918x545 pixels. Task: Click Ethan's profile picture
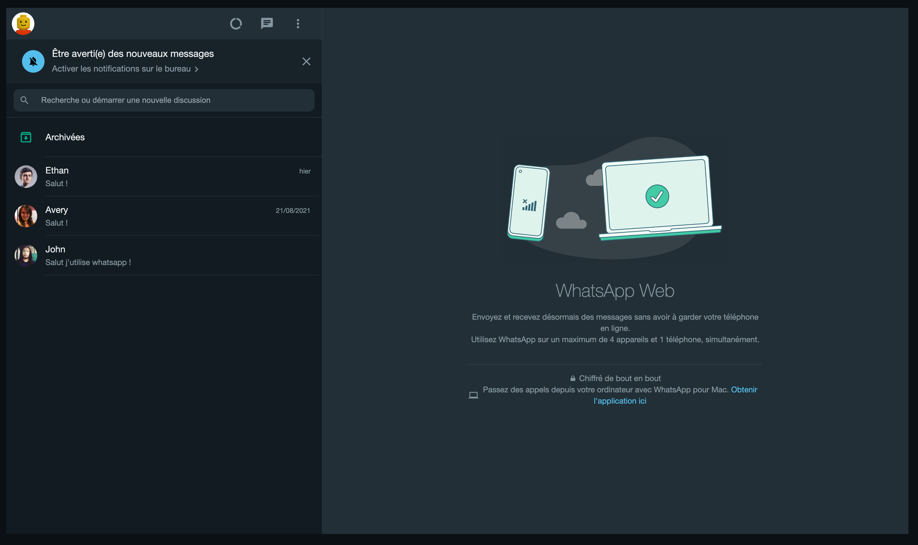pos(26,177)
